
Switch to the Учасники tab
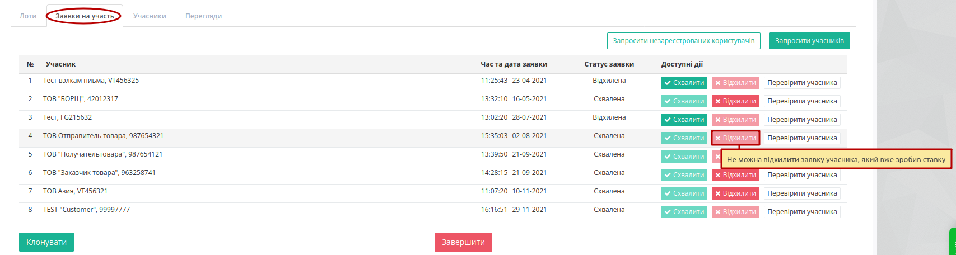coord(150,16)
